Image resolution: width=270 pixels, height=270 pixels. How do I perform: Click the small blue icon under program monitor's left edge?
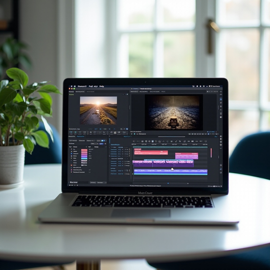pyautogui.click(x=134, y=134)
